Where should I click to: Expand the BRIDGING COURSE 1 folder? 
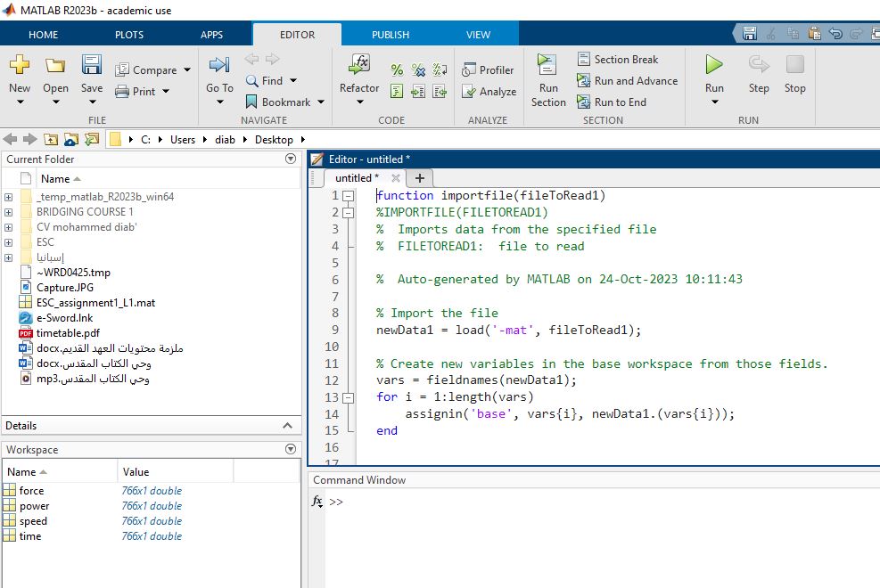[8, 212]
